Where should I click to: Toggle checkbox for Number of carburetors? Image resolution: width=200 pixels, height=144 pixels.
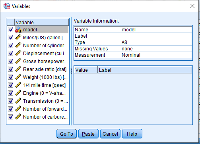click(x=11, y=117)
